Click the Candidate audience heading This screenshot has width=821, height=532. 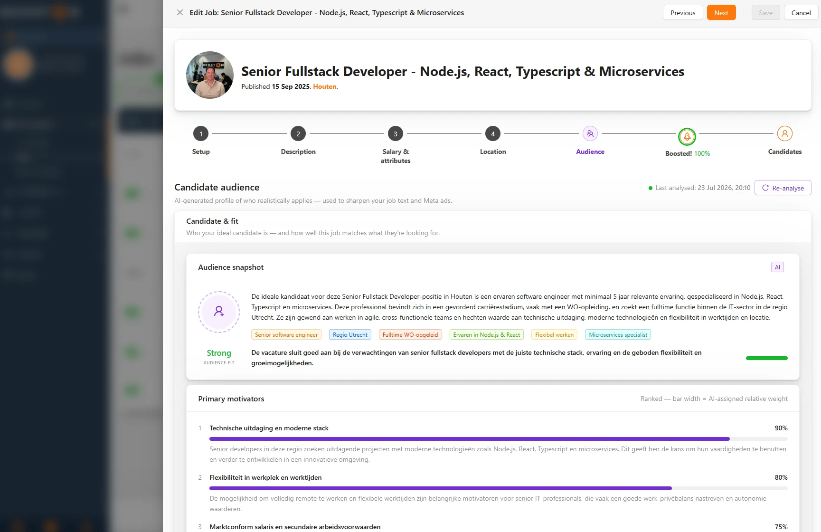[217, 187]
